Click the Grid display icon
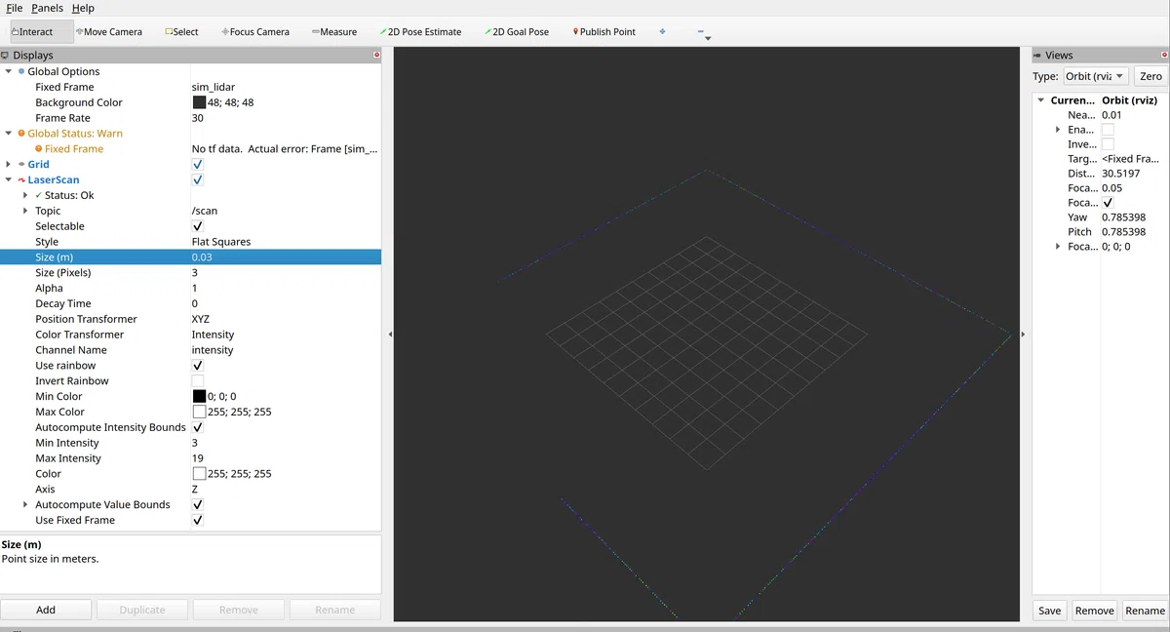 click(21, 165)
